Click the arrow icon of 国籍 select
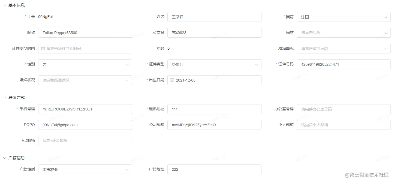Screen dimensions: 394x183 (386, 17)
